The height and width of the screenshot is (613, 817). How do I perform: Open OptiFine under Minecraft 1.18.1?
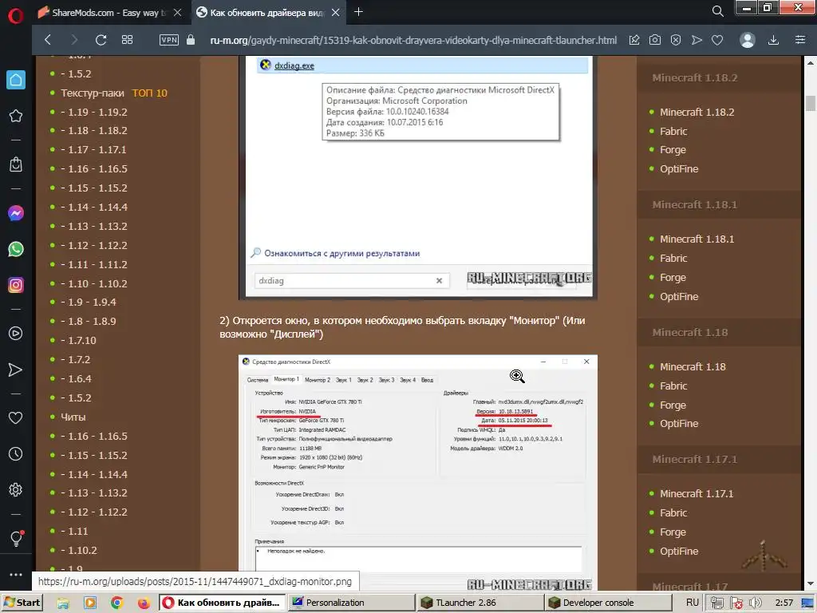[x=679, y=297]
